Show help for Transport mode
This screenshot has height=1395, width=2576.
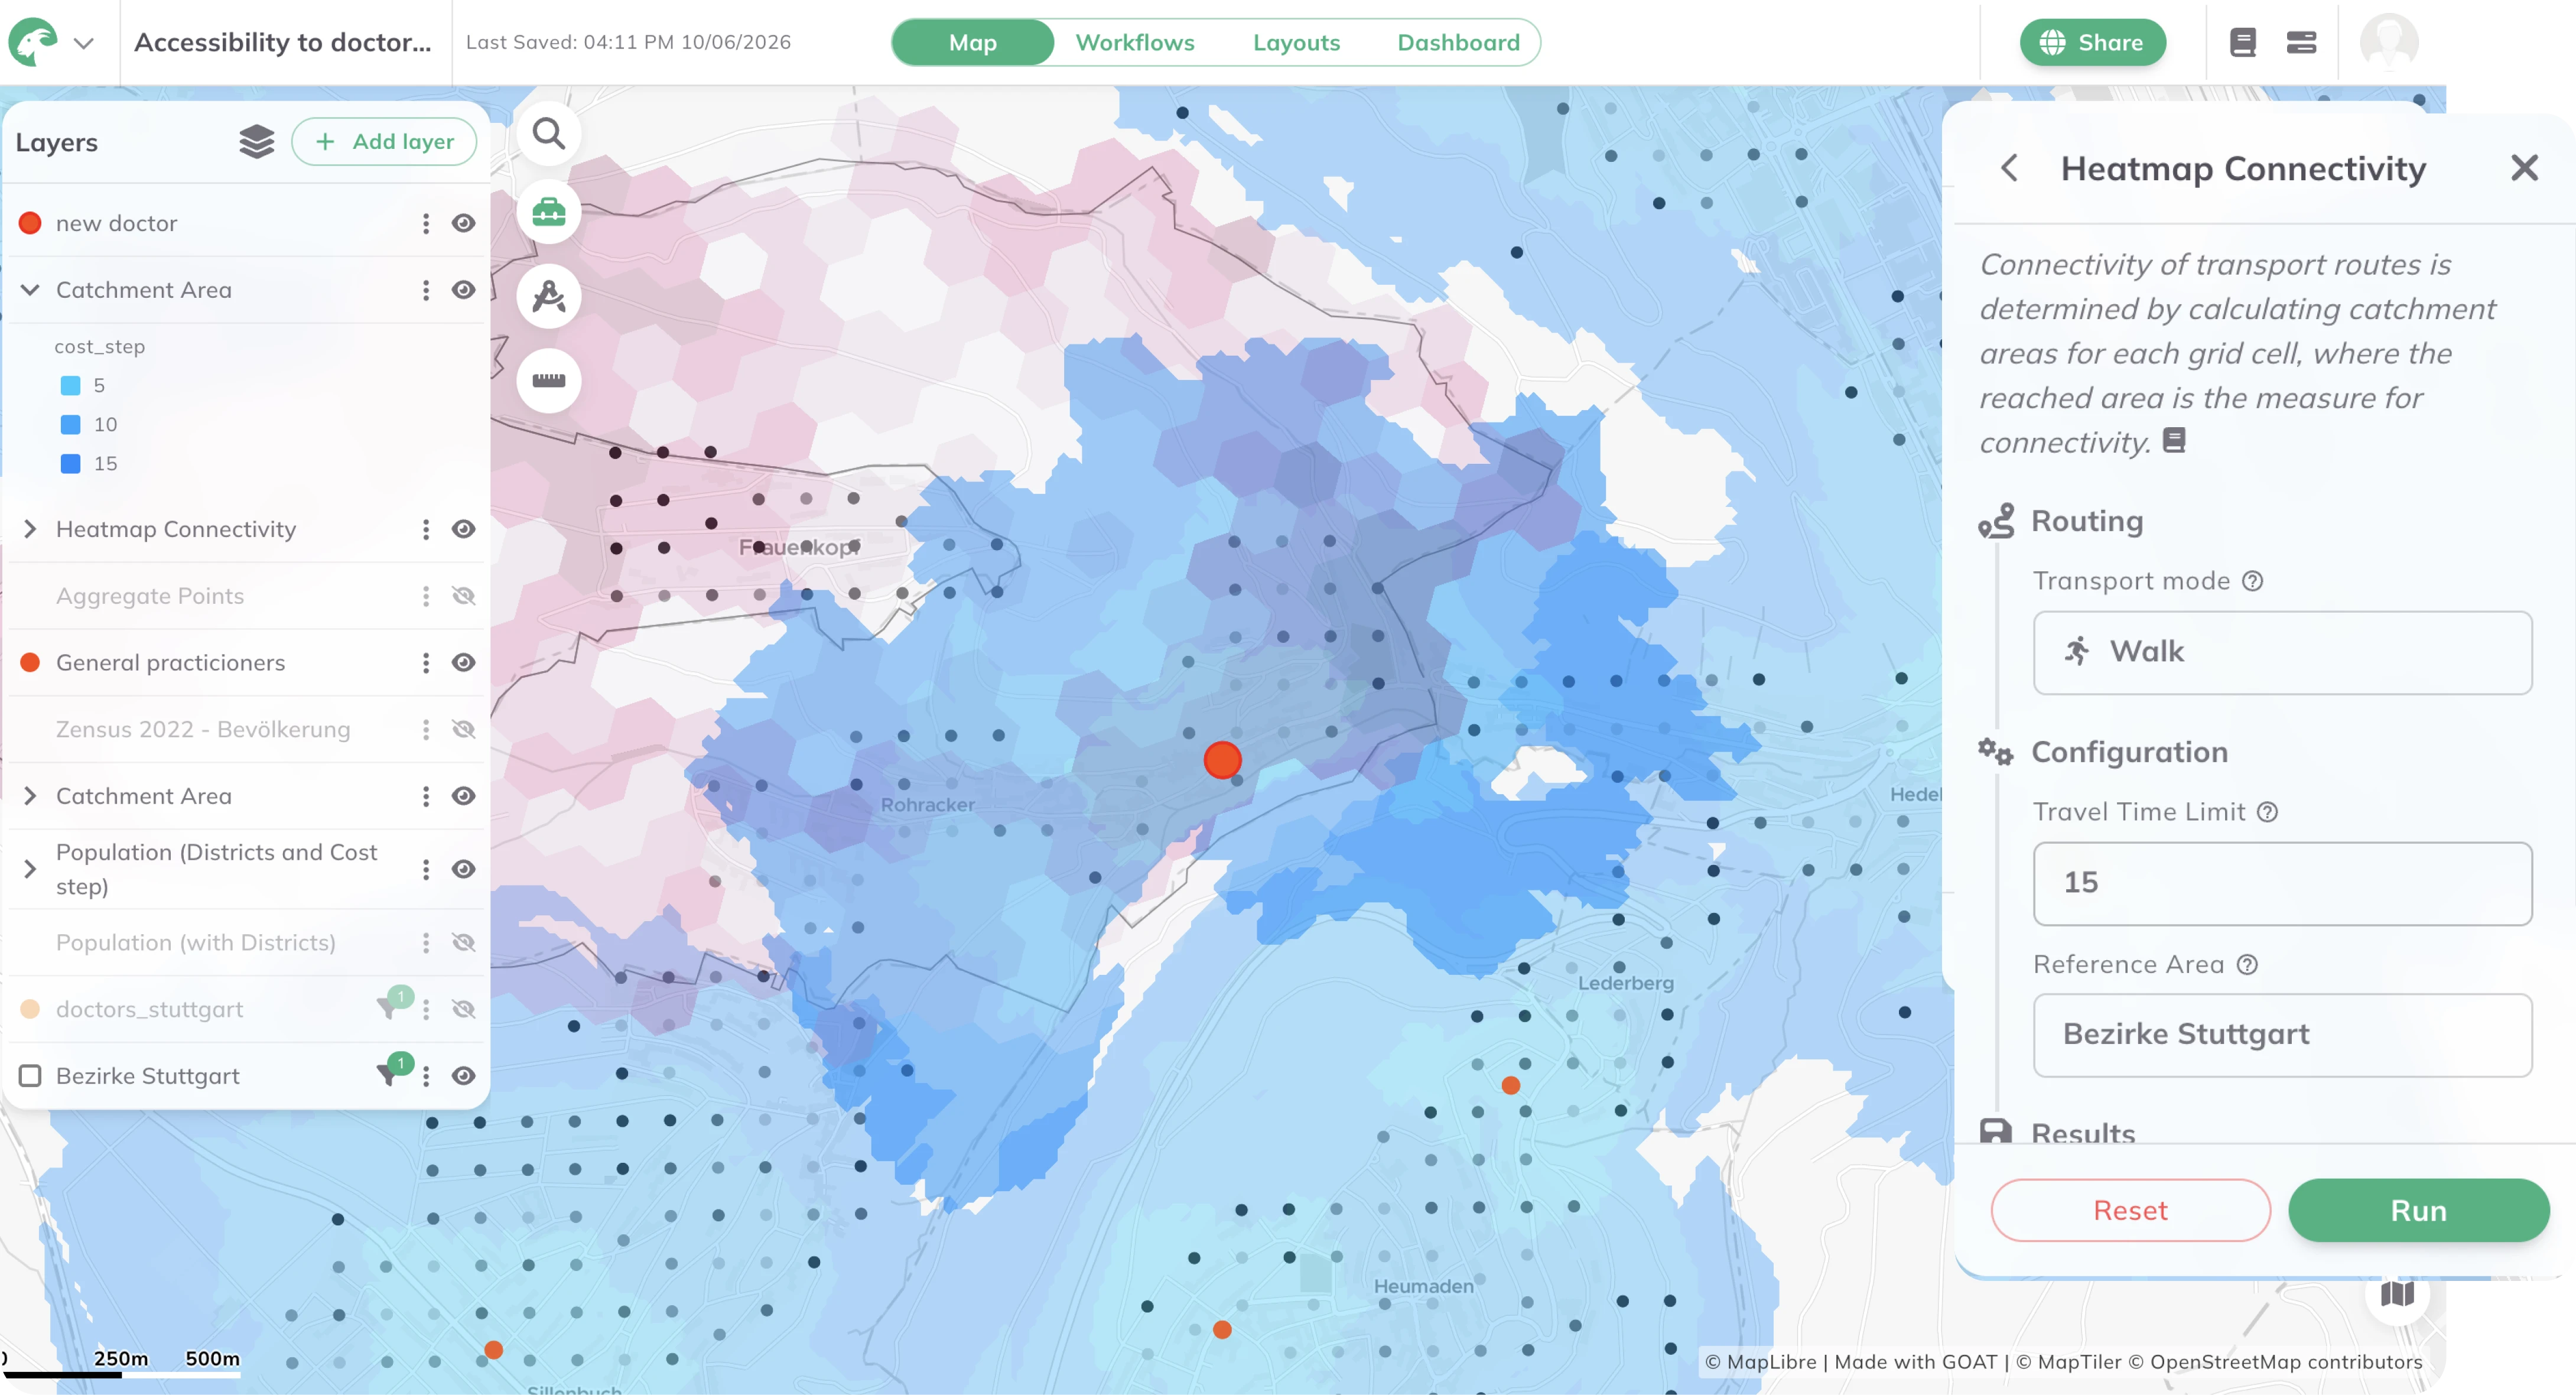click(x=2252, y=581)
